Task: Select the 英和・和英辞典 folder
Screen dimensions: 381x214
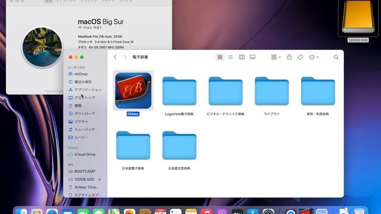Action: (318, 91)
